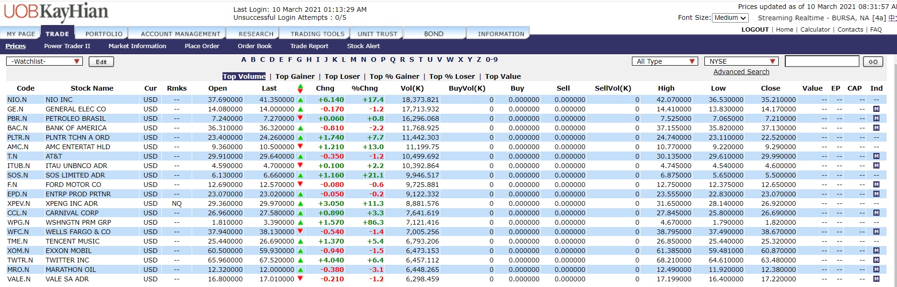Click the UOB KayHian logo

(56, 13)
